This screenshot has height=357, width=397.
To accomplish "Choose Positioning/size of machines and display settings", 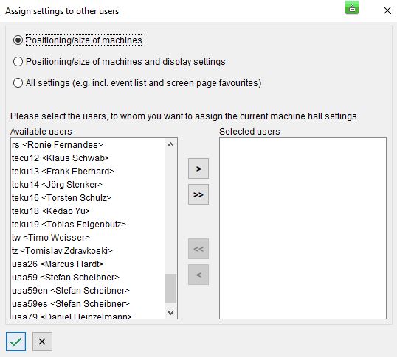I will [x=18, y=61].
